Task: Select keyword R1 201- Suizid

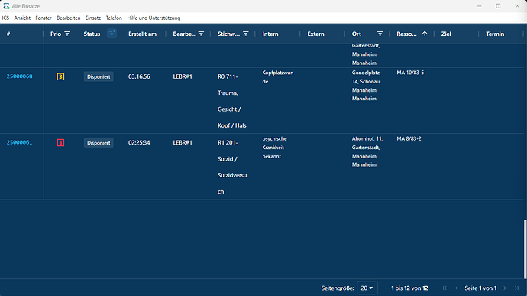Action: click(232, 167)
